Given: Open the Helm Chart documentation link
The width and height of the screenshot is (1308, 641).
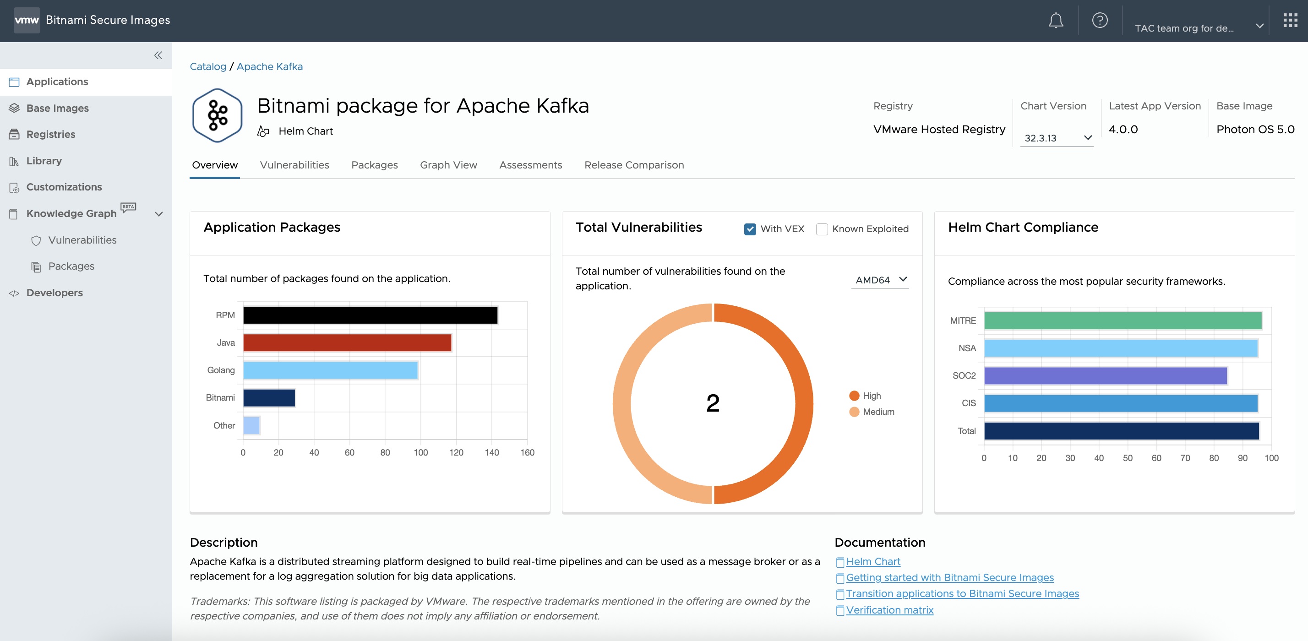Looking at the screenshot, I should pos(873,562).
